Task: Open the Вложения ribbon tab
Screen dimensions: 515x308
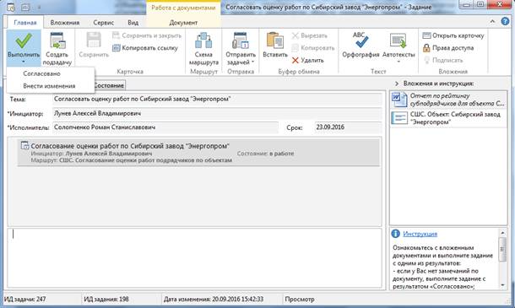Action: coord(65,23)
